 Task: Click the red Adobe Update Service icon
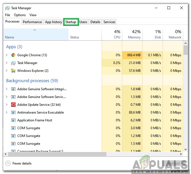tap(13, 105)
